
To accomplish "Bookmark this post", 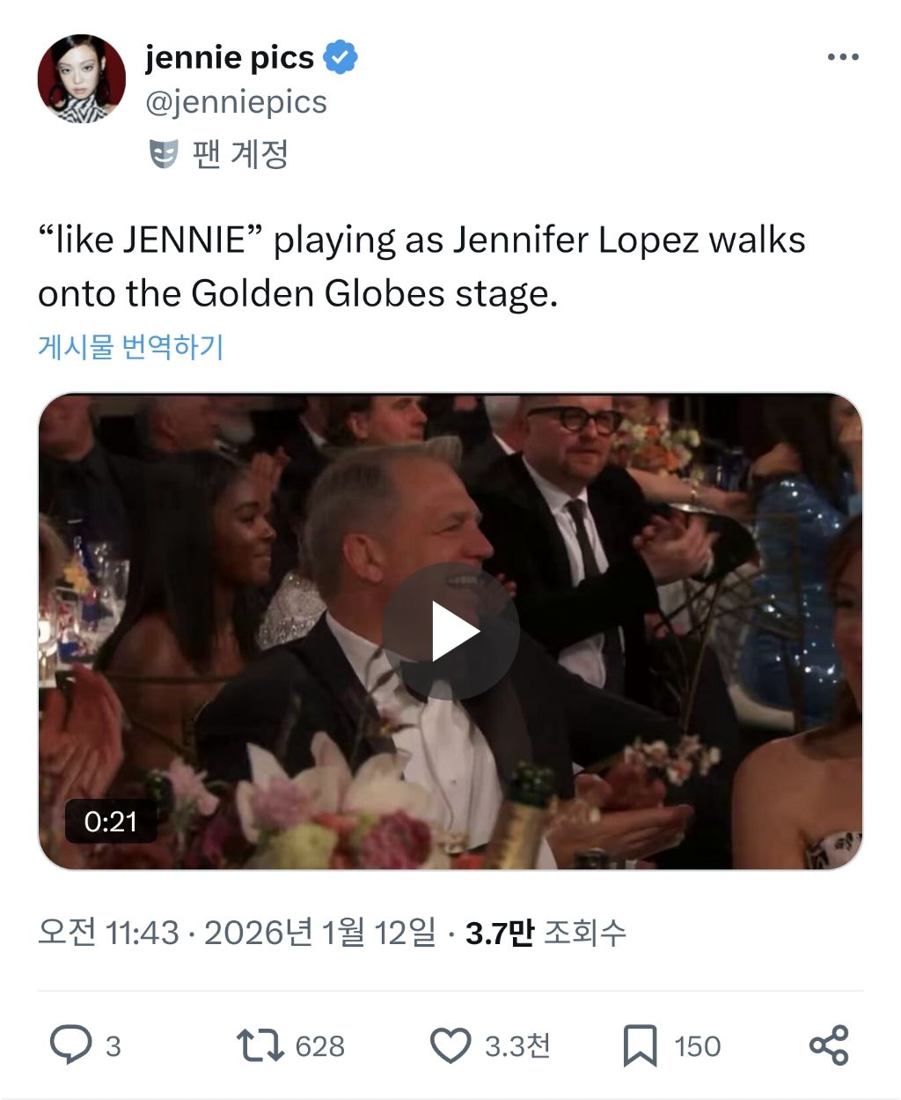I will [x=640, y=1045].
